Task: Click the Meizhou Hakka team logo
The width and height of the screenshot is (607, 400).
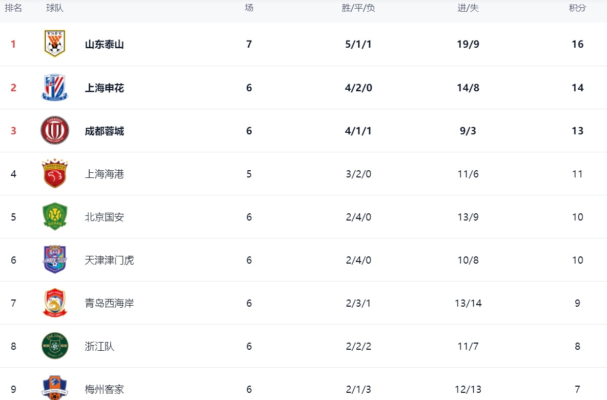Action: click(x=54, y=387)
